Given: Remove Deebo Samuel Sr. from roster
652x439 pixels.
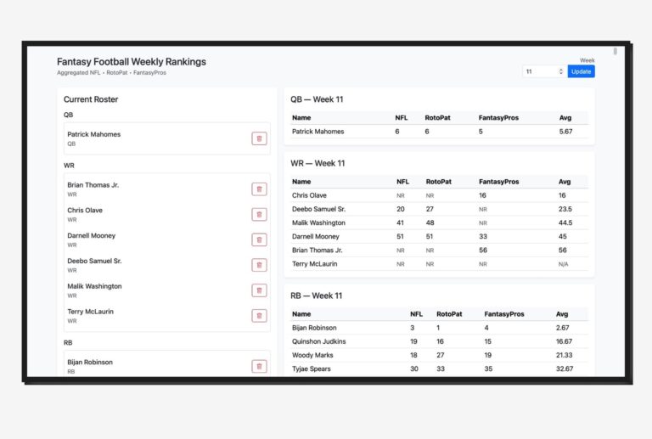Looking at the screenshot, I should coord(259,265).
